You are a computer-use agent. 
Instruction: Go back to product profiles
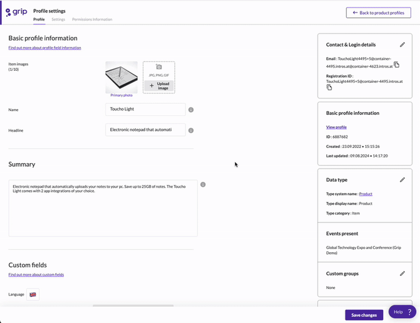click(x=378, y=13)
